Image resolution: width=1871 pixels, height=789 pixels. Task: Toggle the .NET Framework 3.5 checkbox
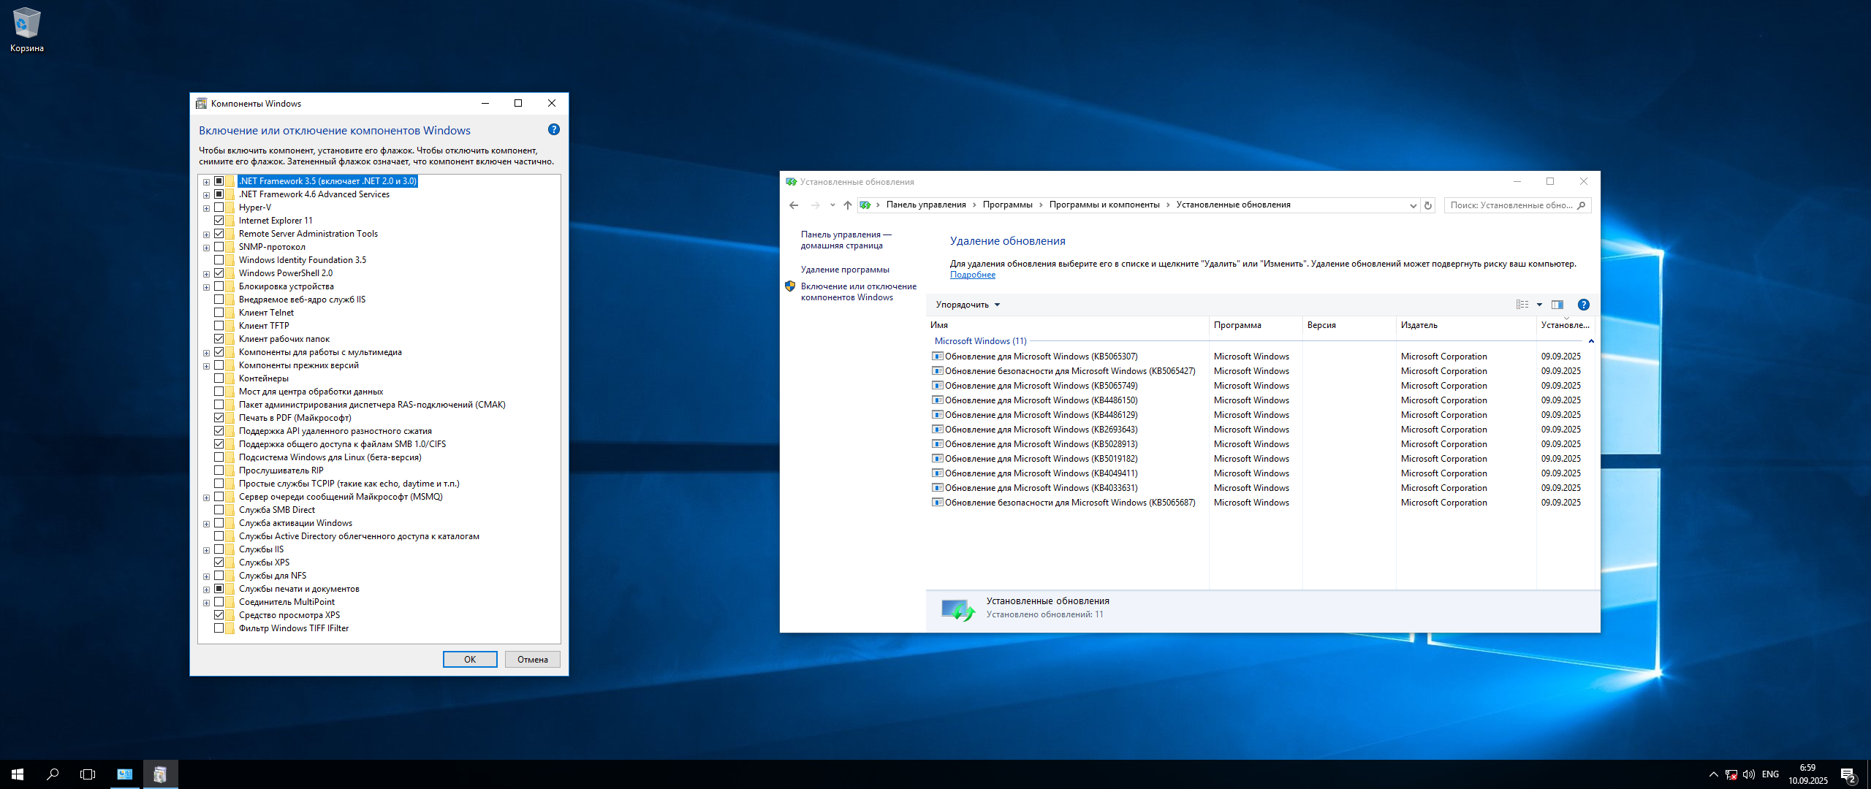click(219, 181)
